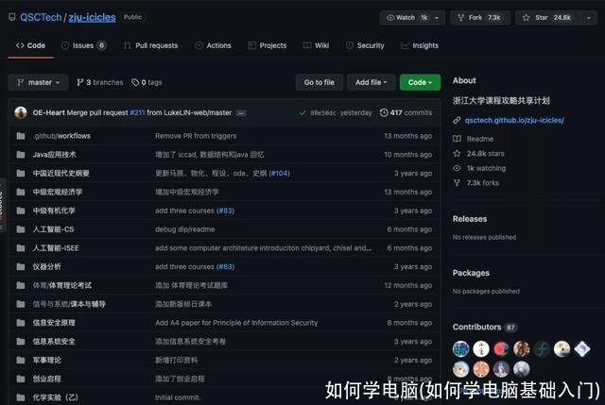Click the commit message ellipsis button
Image resolution: width=605 pixels, height=405 pixels.
point(241,112)
